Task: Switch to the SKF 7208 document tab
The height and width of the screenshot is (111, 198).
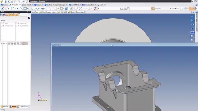Action: pyautogui.click(x=62, y=12)
